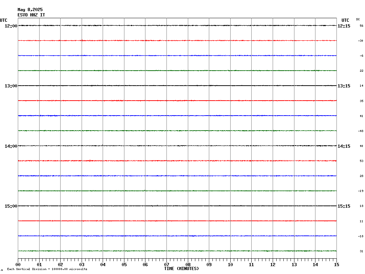The height and width of the screenshot is (274, 365).
Task: Select DC offset value 31
Action: (x=361, y=251)
